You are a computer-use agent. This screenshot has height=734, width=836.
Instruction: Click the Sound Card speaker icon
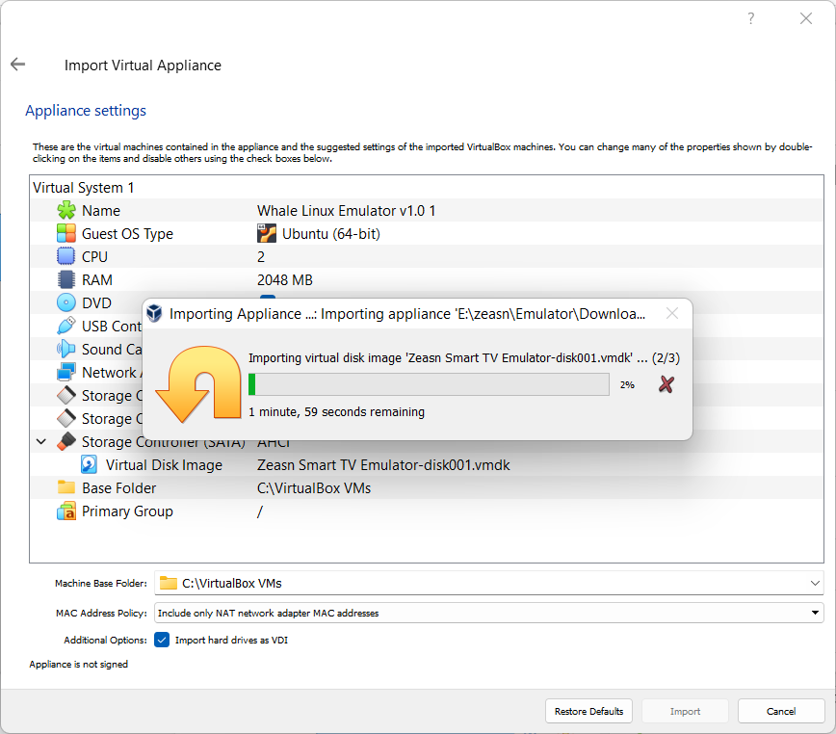66,349
